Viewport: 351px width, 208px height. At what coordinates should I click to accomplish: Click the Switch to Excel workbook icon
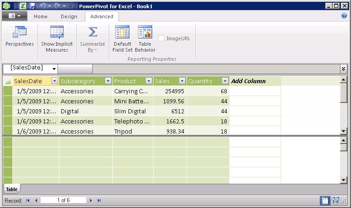click(x=22, y=6)
